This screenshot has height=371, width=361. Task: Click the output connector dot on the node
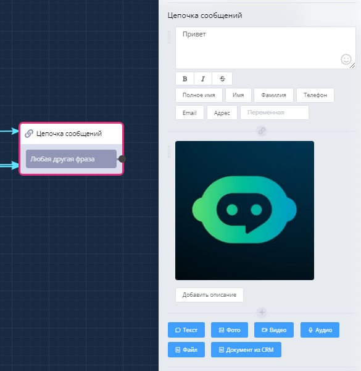point(122,159)
